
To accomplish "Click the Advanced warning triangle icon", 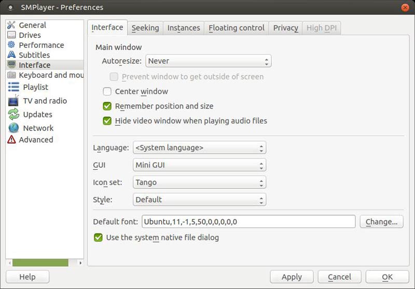I will (11, 140).
